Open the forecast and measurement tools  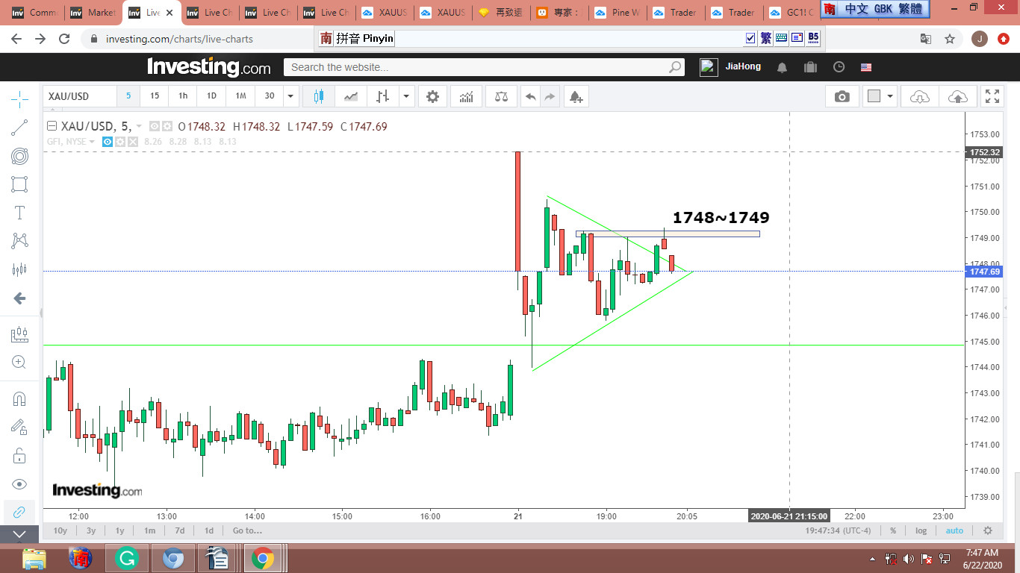(x=19, y=269)
